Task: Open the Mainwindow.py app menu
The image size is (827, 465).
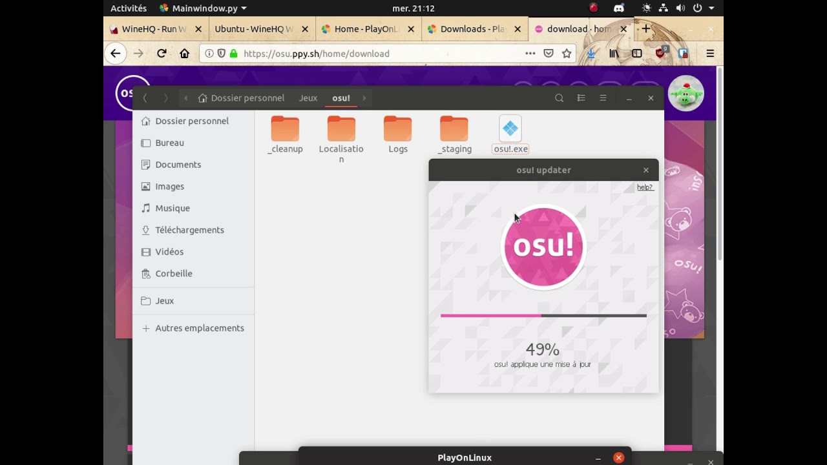Action: [x=203, y=8]
